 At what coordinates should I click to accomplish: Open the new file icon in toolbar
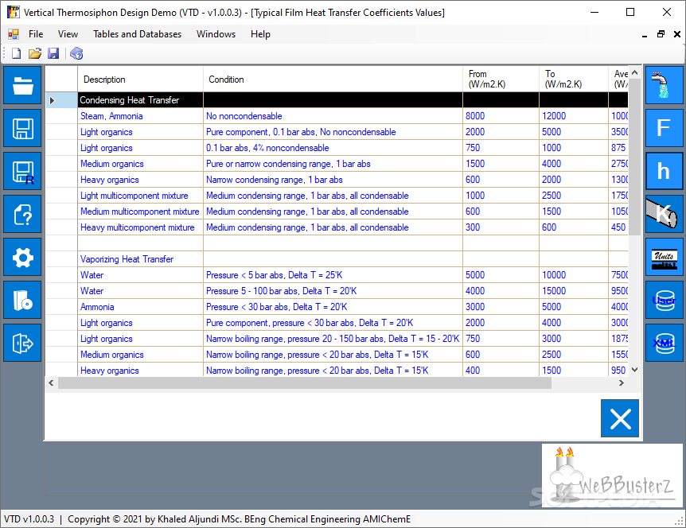coord(16,53)
